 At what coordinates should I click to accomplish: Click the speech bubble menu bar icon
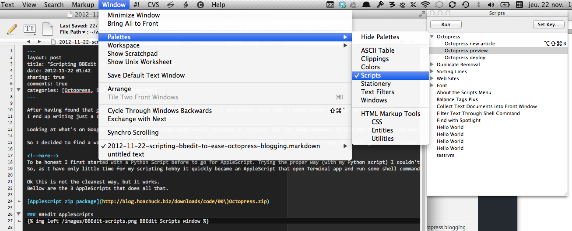440,5
